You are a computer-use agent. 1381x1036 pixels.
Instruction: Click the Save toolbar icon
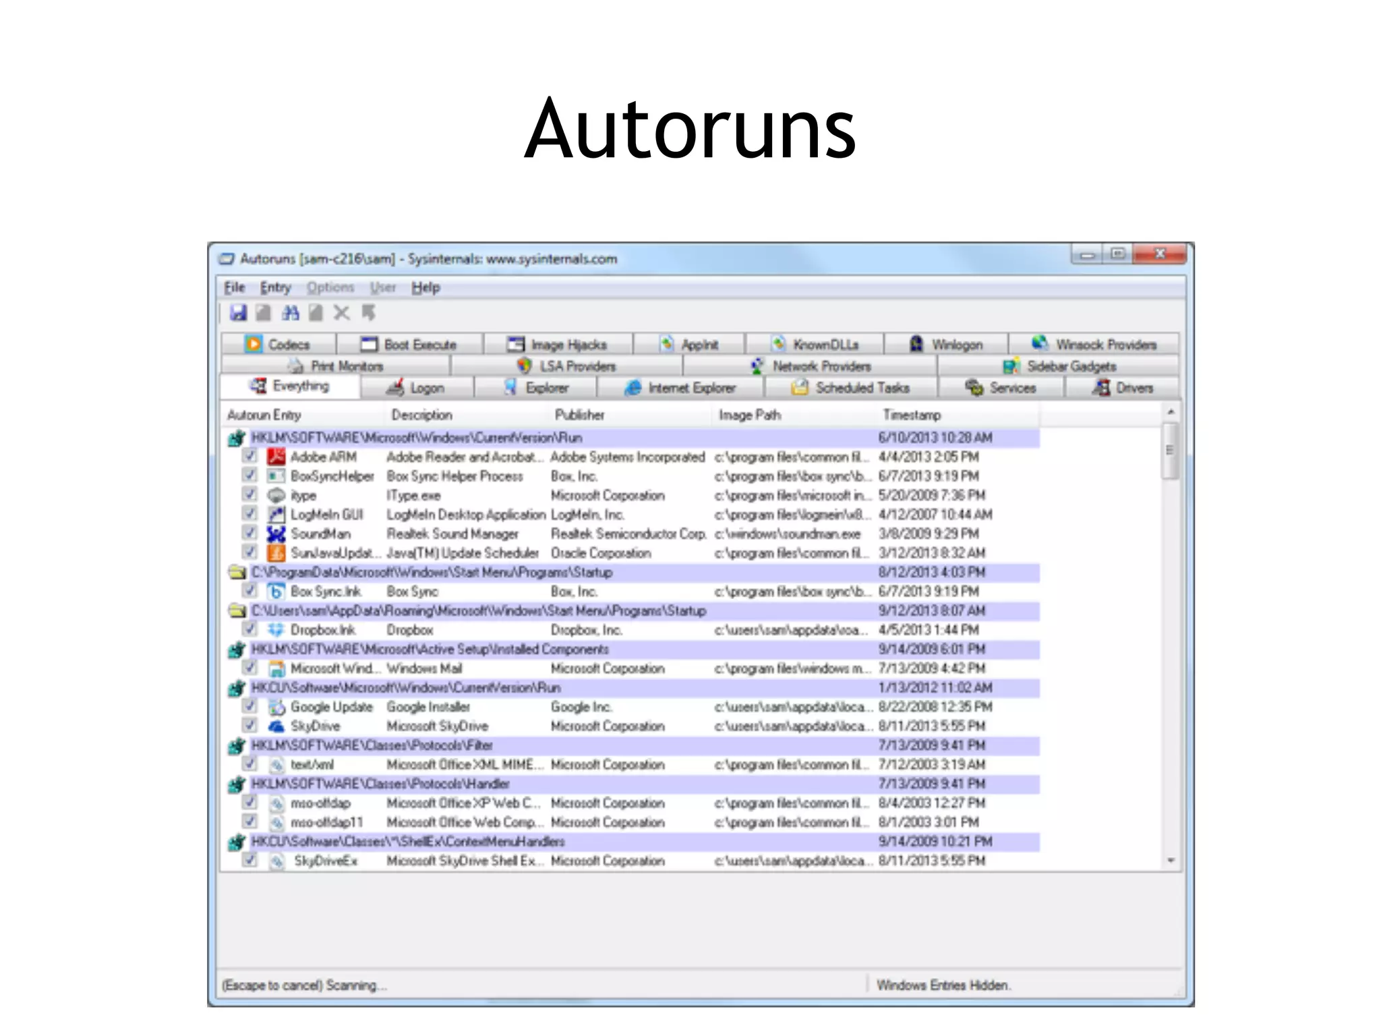click(x=238, y=312)
